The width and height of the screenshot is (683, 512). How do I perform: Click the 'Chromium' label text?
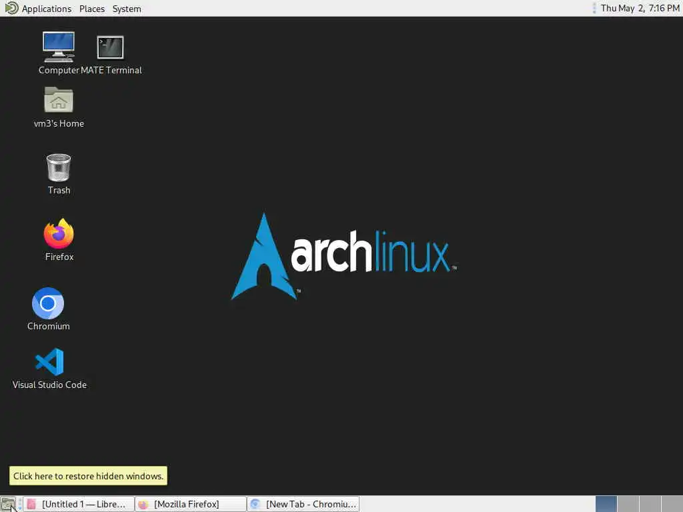tap(48, 326)
